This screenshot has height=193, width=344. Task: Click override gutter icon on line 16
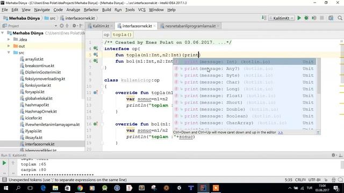pos(96,124)
